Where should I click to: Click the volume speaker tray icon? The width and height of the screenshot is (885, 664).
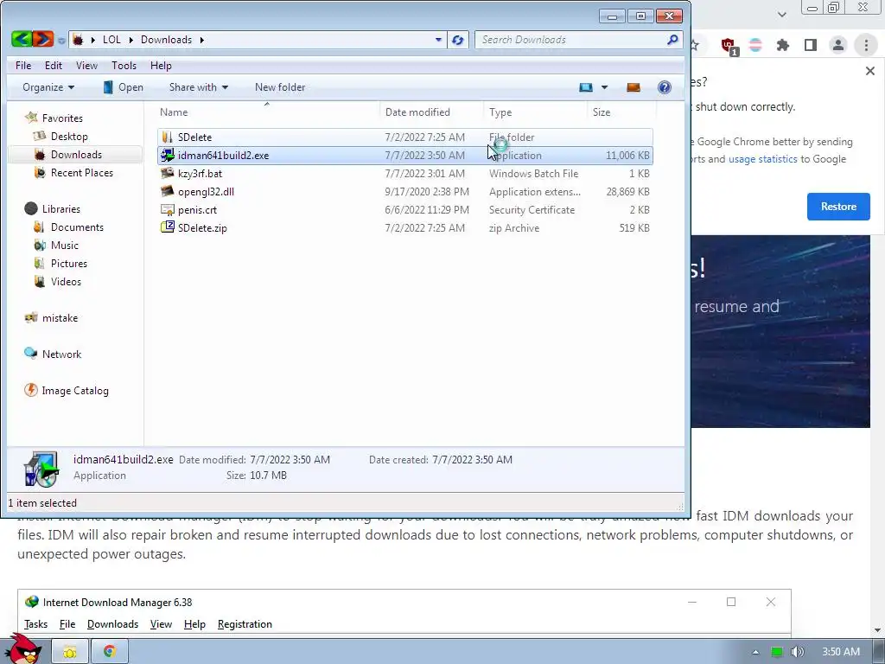click(x=797, y=652)
